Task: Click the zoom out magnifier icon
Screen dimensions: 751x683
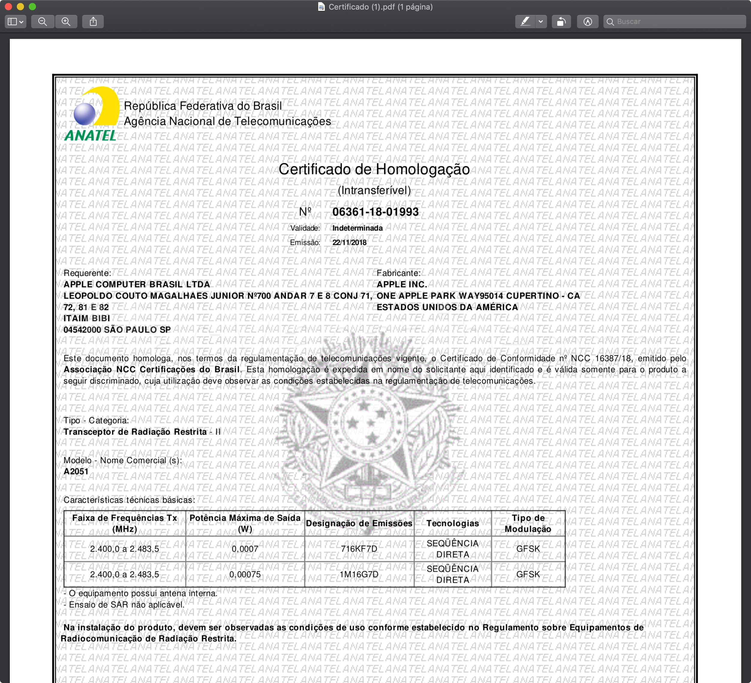Action: [x=43, y=22]
